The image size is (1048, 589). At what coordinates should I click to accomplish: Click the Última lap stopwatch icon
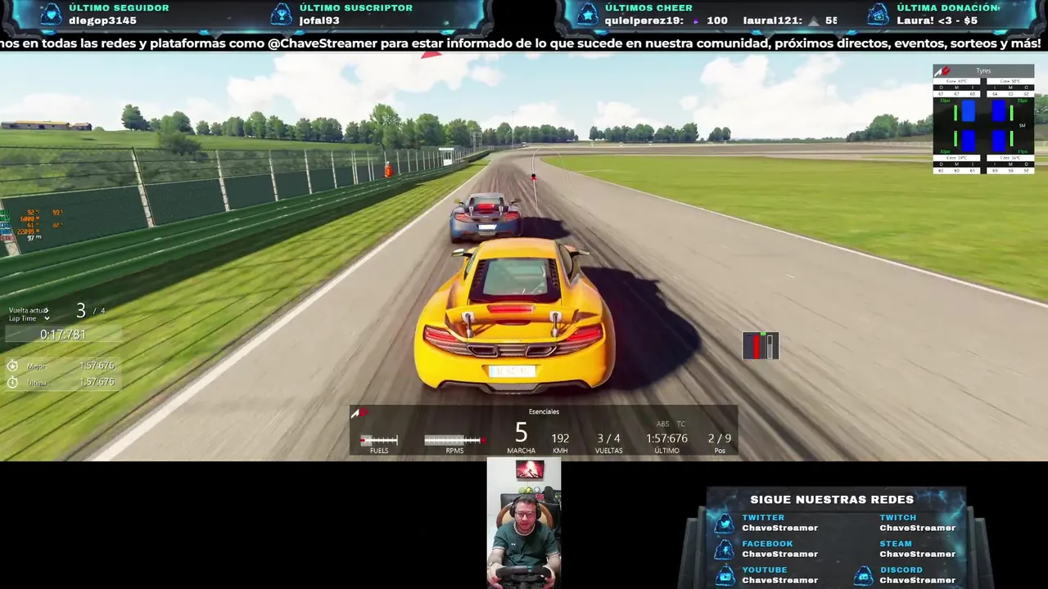click(12, 382)
